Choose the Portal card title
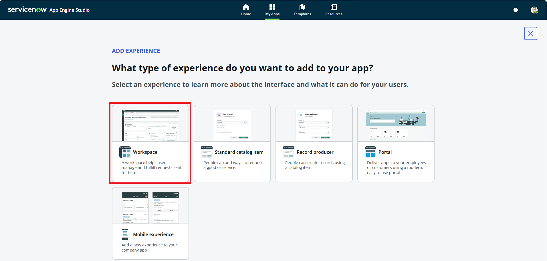 click(385, 152)
